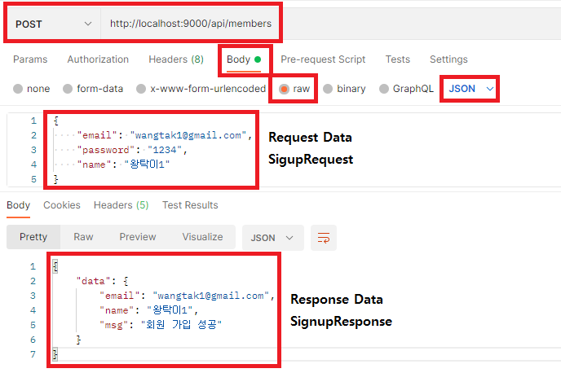Toggle the response word wrap icon
This screenshot has width=561, height=373.
click(x=324, y=238)
